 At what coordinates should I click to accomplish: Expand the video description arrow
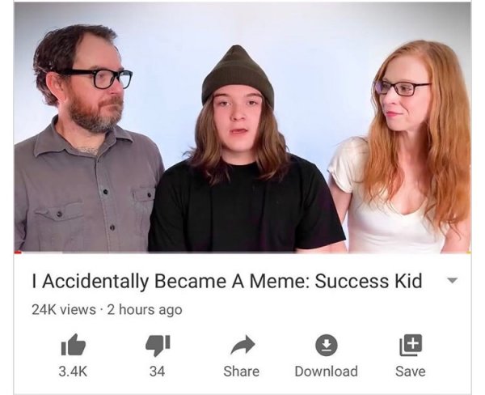(452, 280)
